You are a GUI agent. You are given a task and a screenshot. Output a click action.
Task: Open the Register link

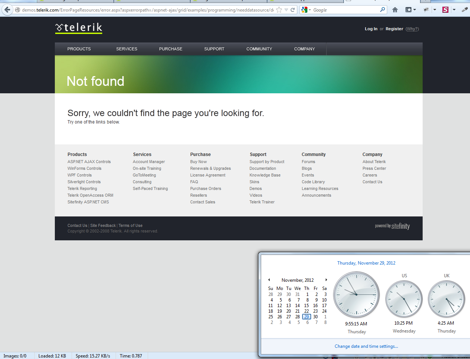pyautogui.click(x=394, y=29)
